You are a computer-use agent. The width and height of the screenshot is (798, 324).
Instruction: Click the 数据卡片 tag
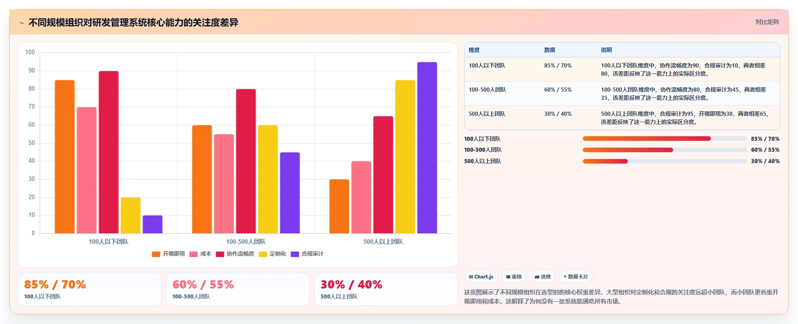pyautogui.click(x=576, y=277)
